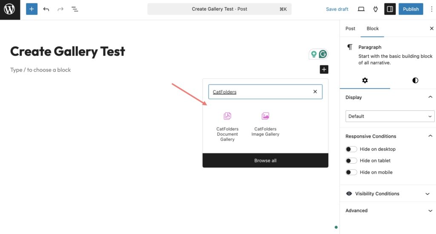
Task: Toggle Hide on tablet switch
Action: (x=351, y=161)
